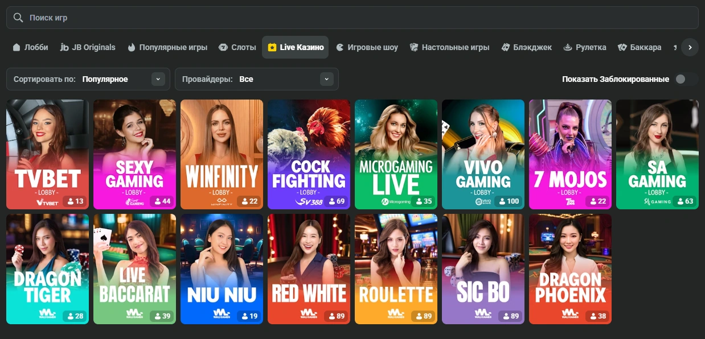Open the TVBET lobby game card

(x=47, y=154)
